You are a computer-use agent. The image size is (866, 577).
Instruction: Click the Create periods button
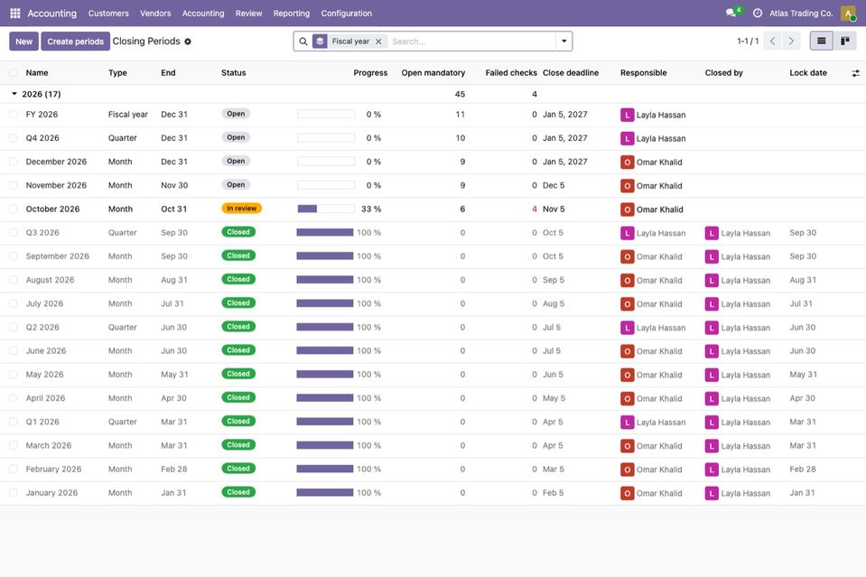click(75, 42)
